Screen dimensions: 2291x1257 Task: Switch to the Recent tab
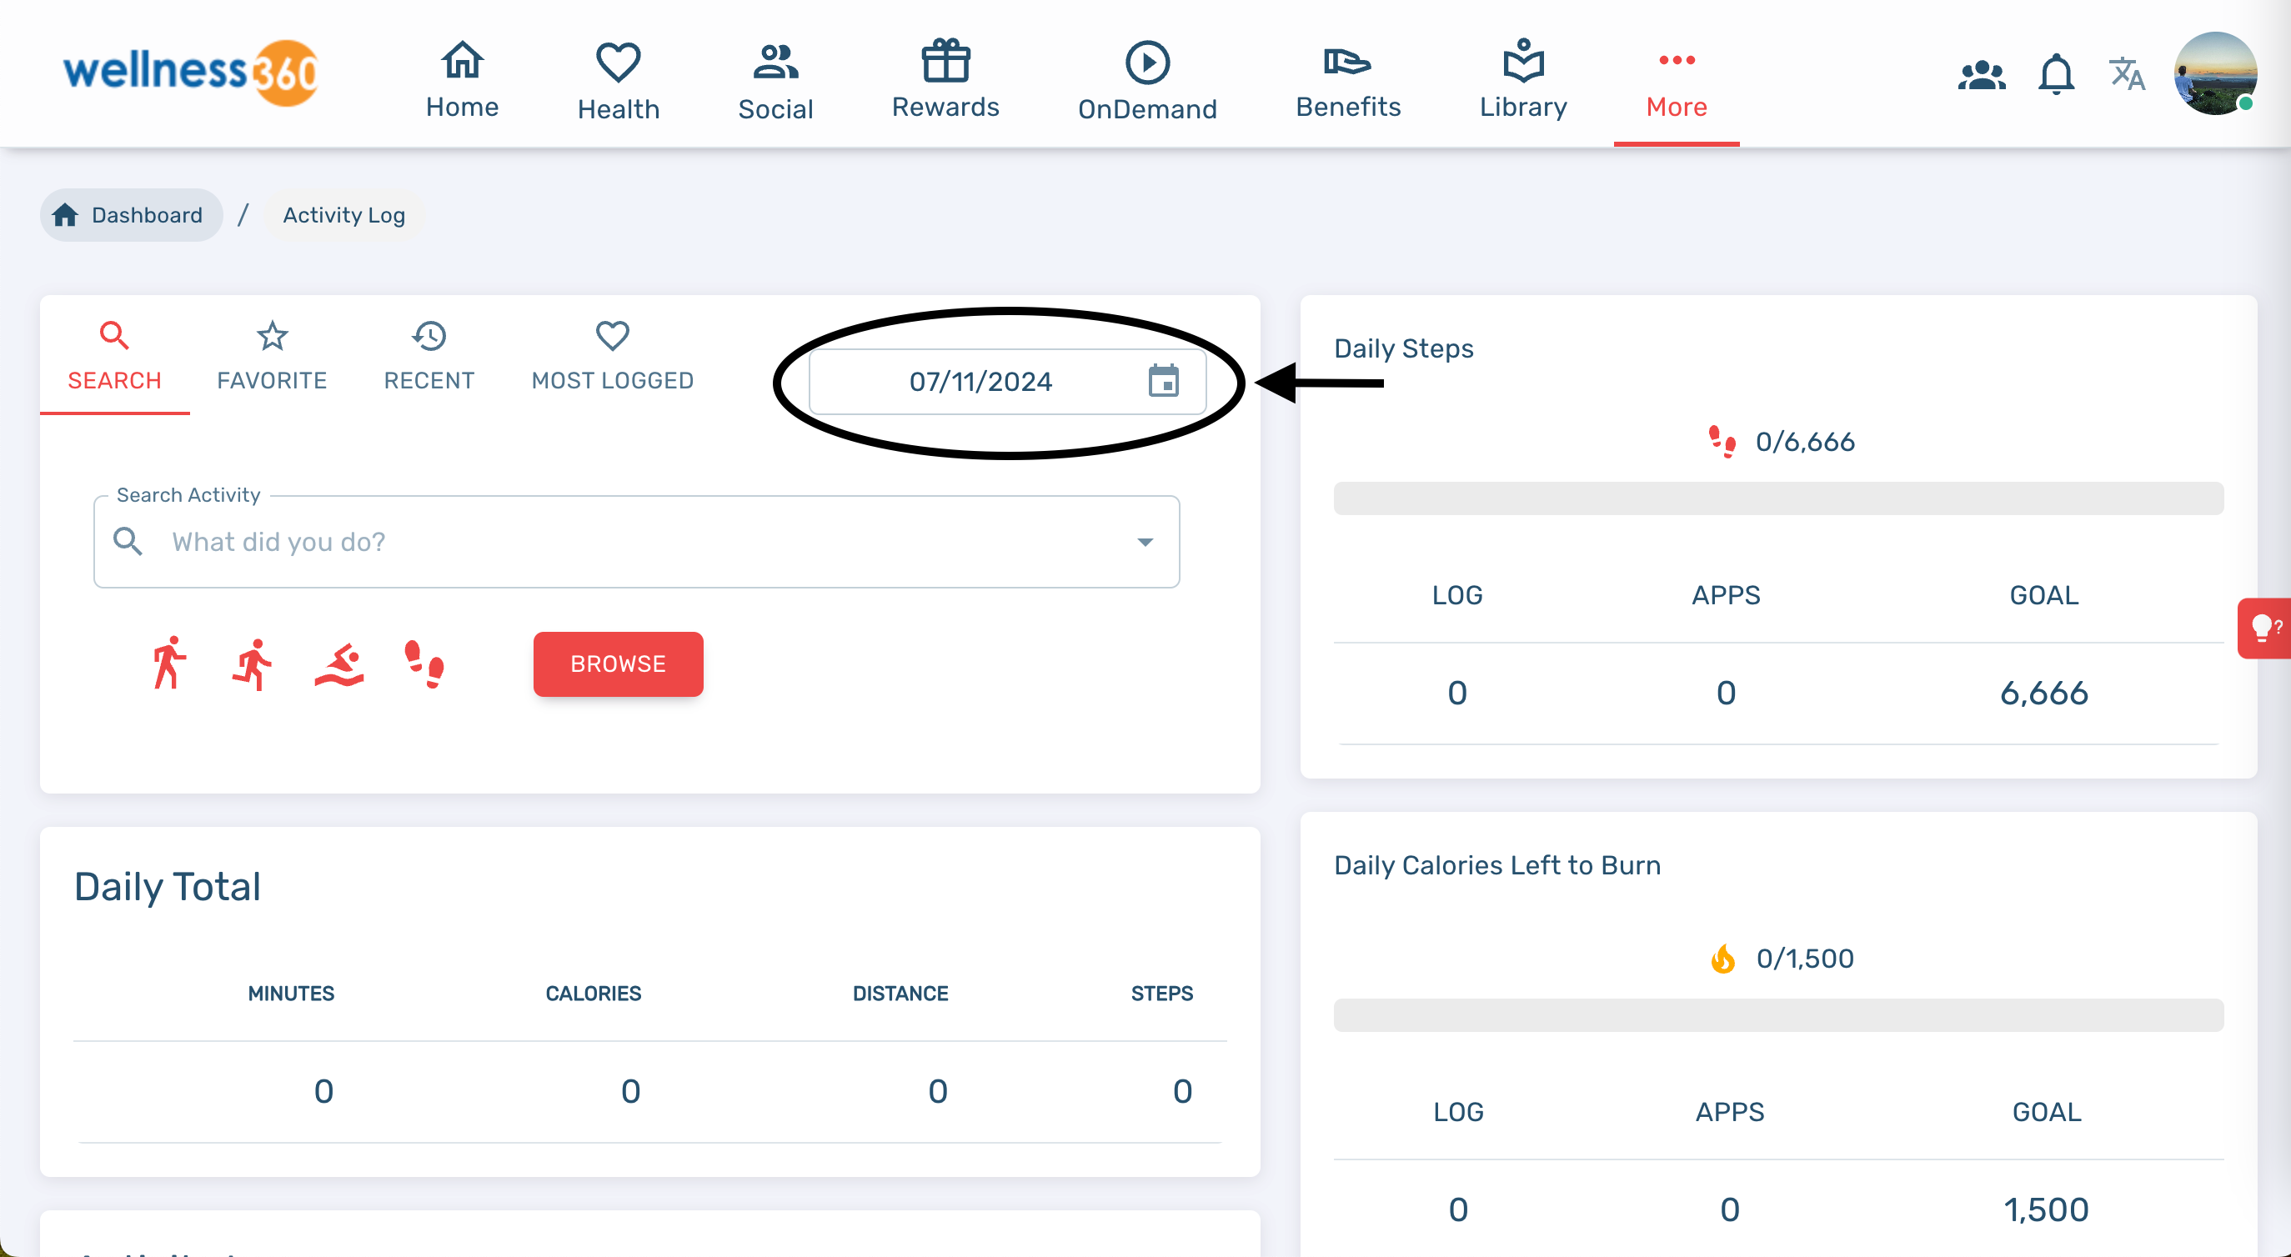429,357
